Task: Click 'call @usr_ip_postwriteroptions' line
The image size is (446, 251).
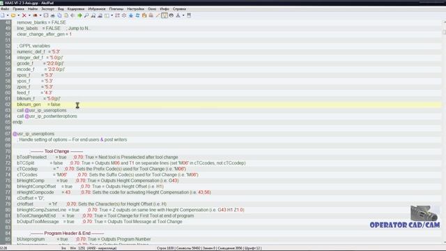Action: pos(47,116)
